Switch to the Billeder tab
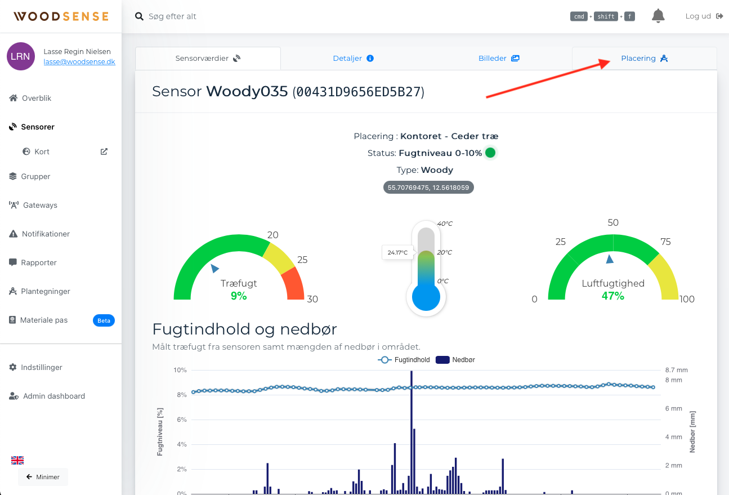 coord(499,58)
